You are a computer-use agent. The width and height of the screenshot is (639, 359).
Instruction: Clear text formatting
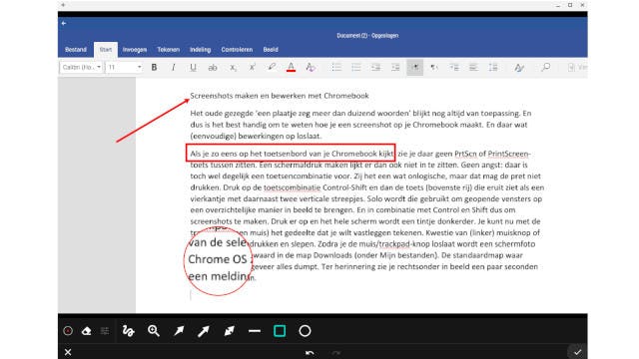pyautogui.click(x=311, y=68)
